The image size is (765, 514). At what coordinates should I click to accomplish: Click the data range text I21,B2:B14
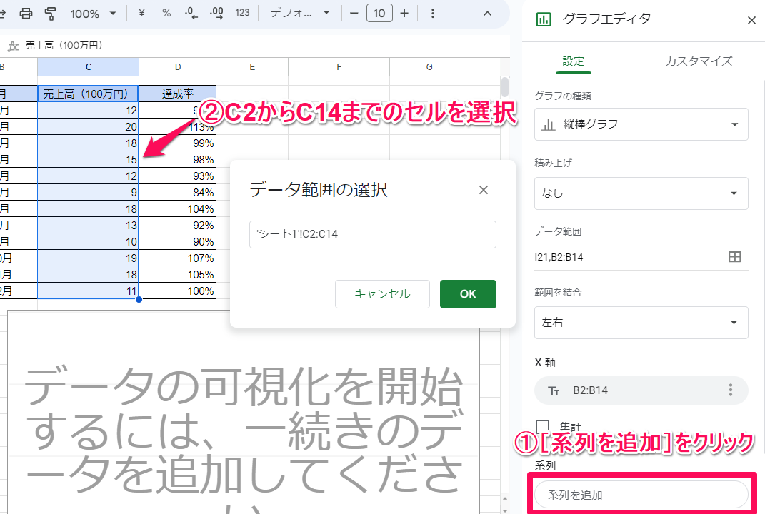click(559, 257)
